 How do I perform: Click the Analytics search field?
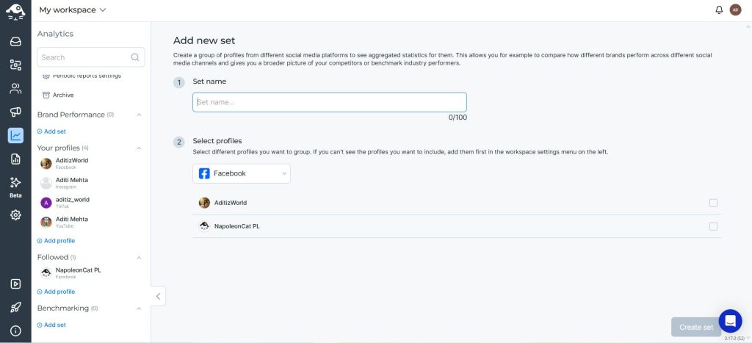tap(90, 57)
